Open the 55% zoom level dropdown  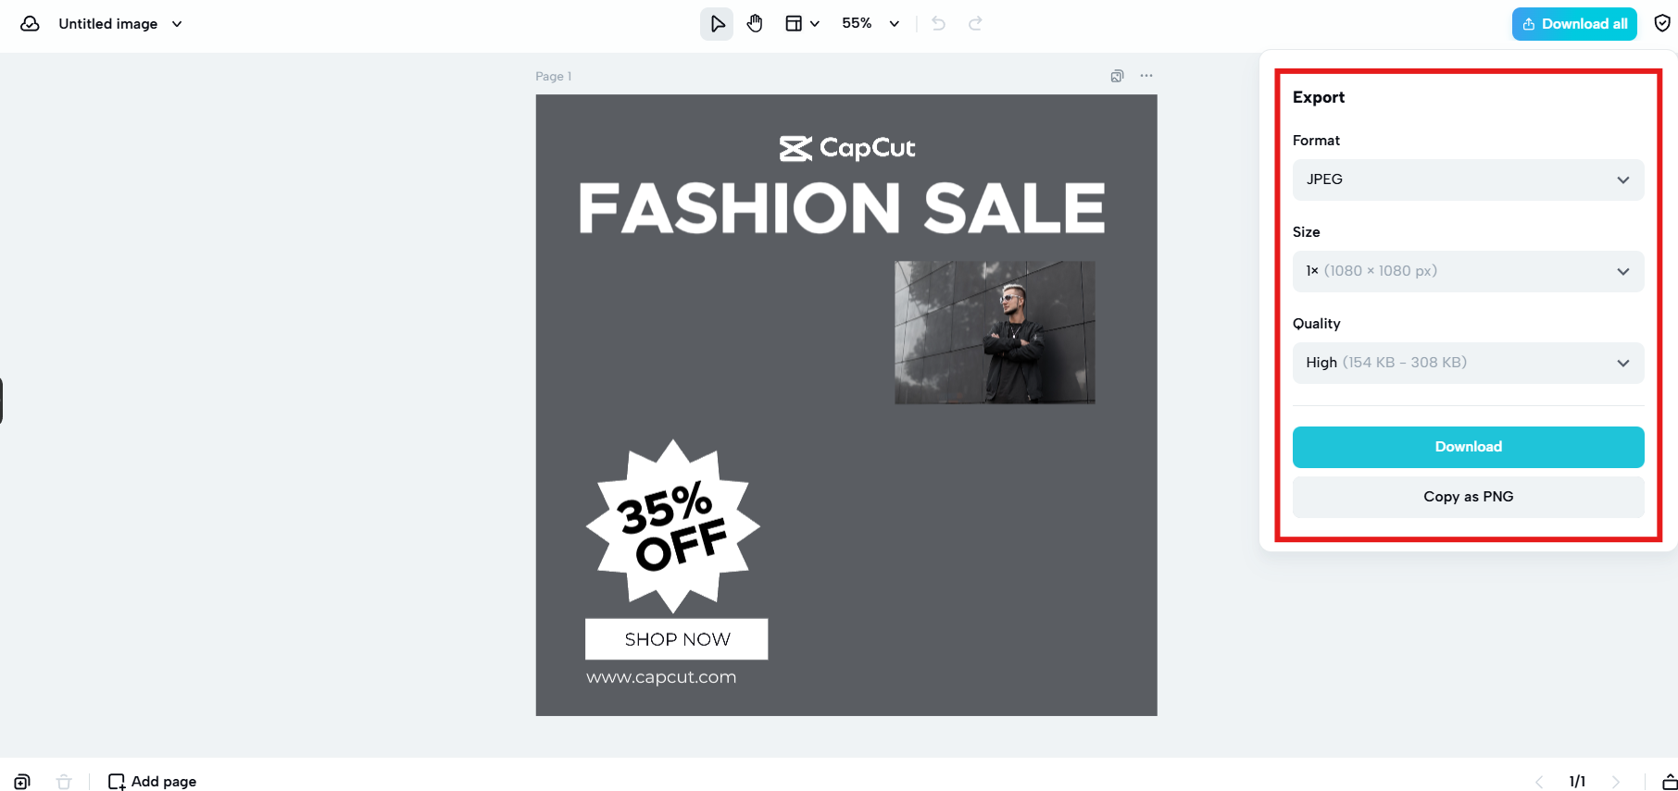[x=870, y=24]
